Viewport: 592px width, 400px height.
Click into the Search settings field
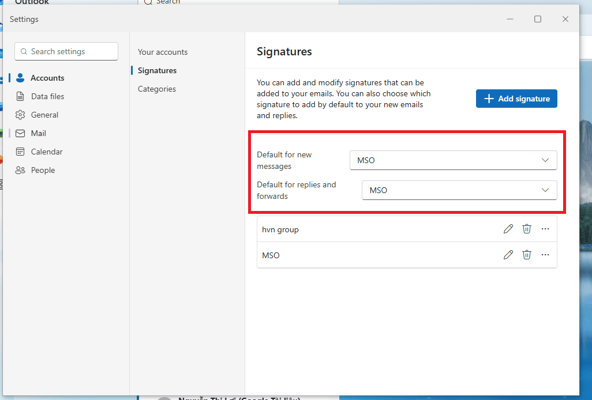pos(66,51)
